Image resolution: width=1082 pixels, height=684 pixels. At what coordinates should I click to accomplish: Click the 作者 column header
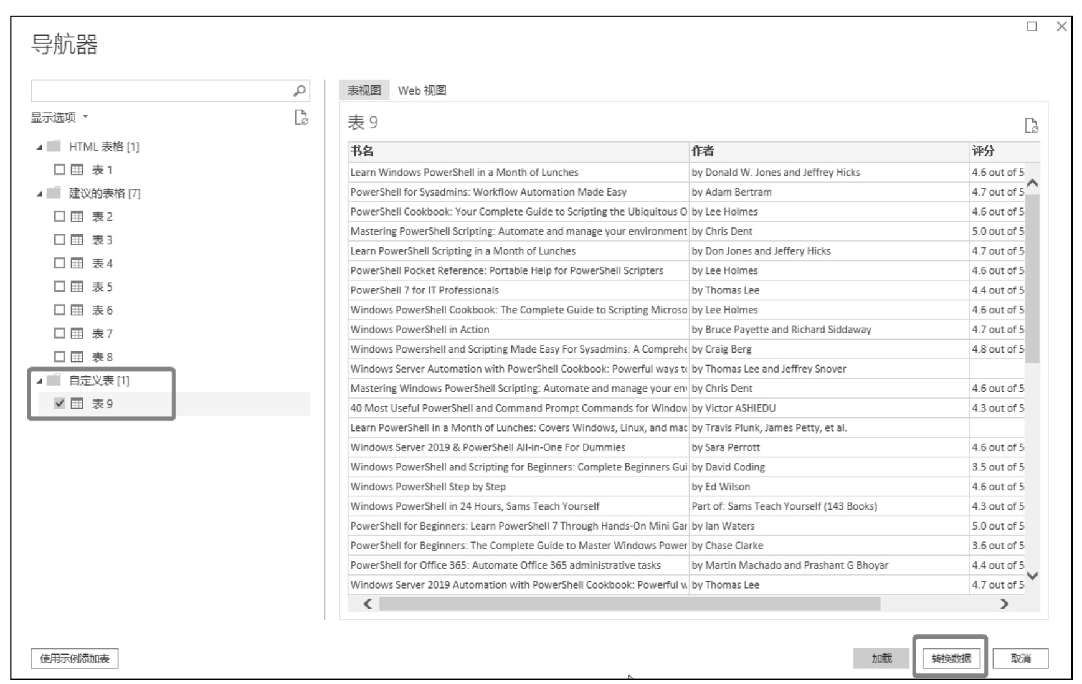pyautogui.click(x=829, y=151)
